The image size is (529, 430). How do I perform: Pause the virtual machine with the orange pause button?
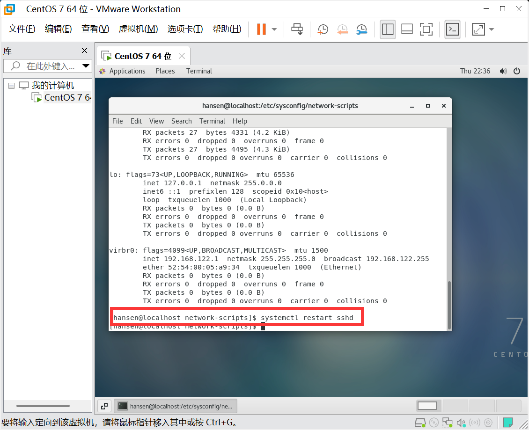tap(261, 29)
